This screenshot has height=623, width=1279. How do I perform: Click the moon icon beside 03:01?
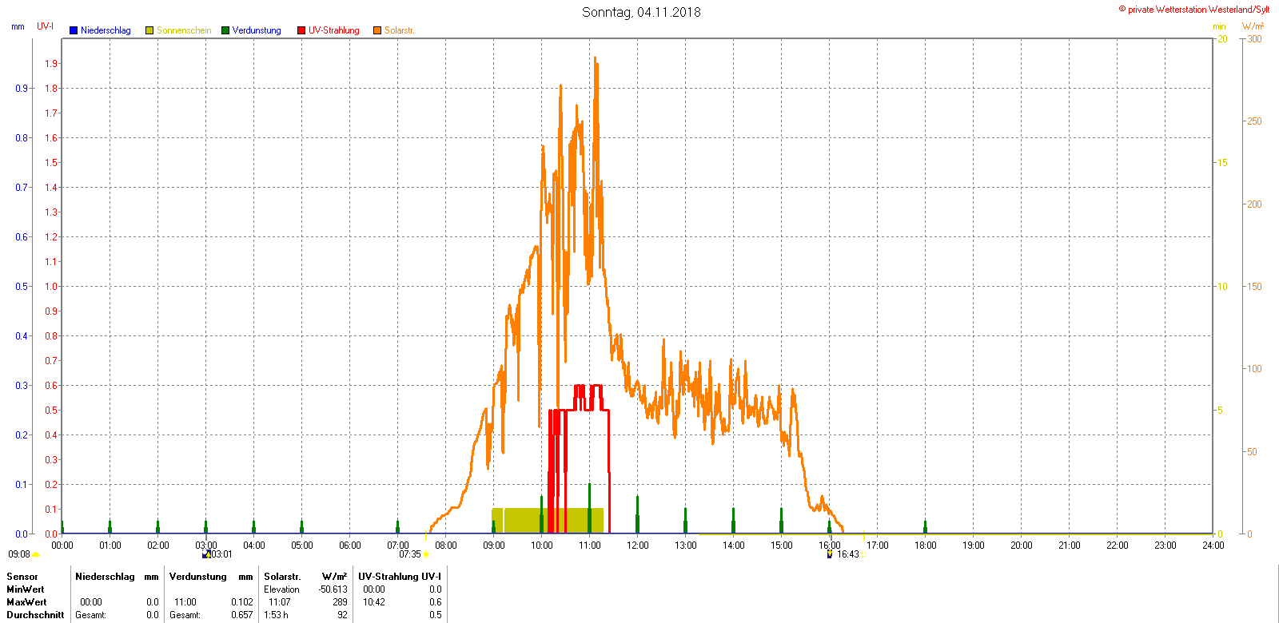click(206, 554)
